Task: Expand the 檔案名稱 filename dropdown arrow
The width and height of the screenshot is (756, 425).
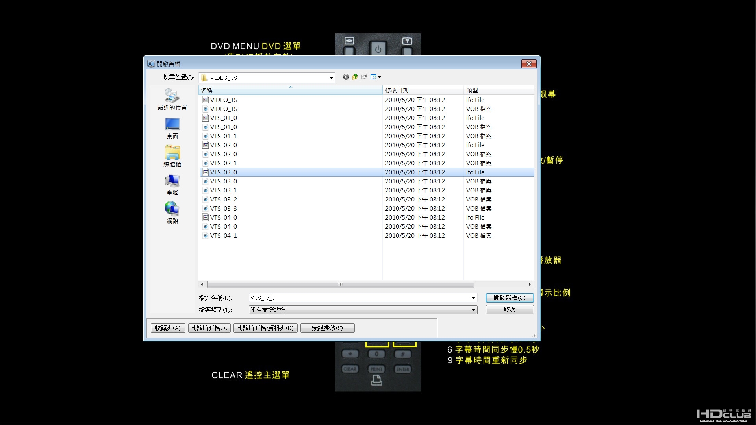Action: point(472,298)
